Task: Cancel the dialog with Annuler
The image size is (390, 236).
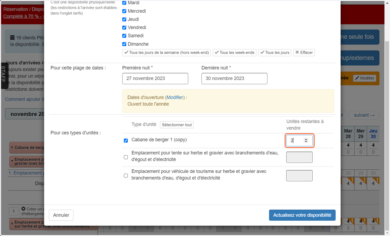Action: 61,215
